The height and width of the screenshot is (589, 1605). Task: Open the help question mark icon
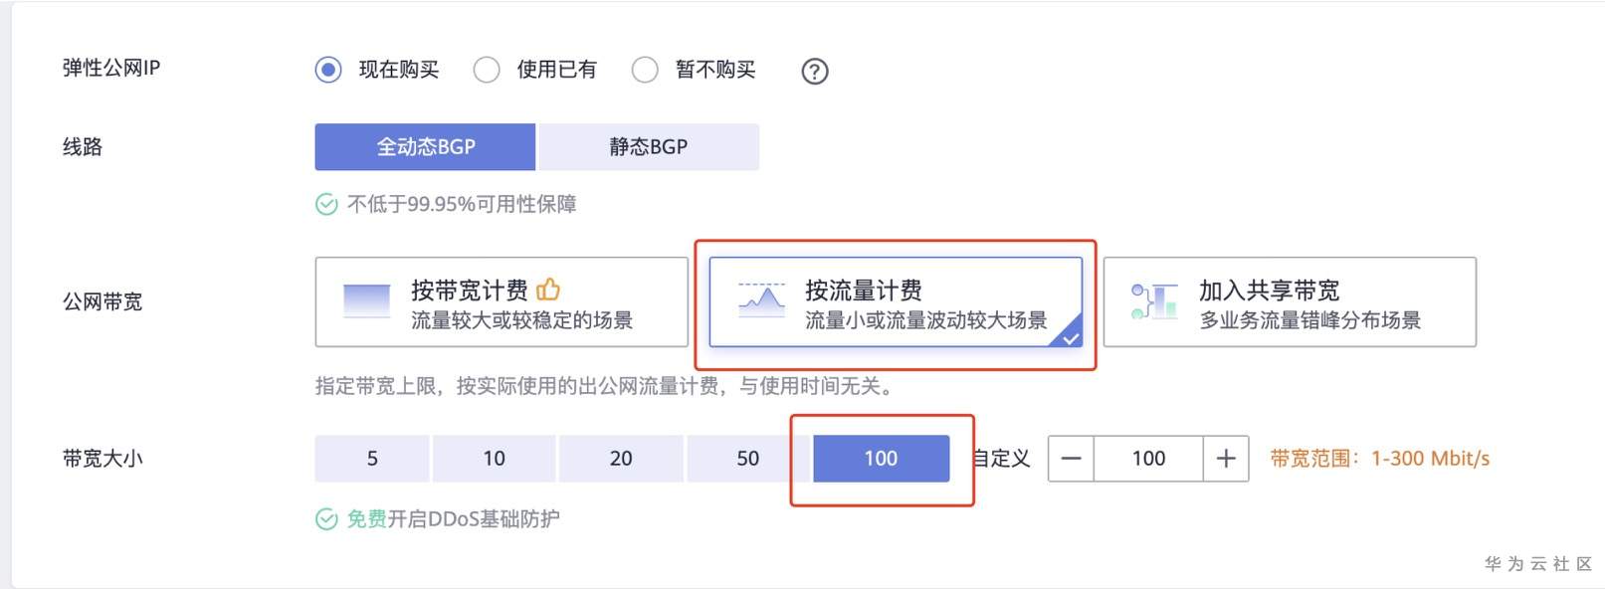coord(814,70)
